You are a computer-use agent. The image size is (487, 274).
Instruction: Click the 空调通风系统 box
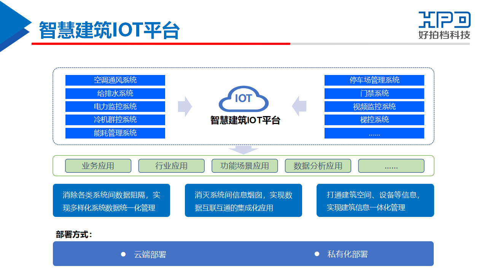(115, 80)
